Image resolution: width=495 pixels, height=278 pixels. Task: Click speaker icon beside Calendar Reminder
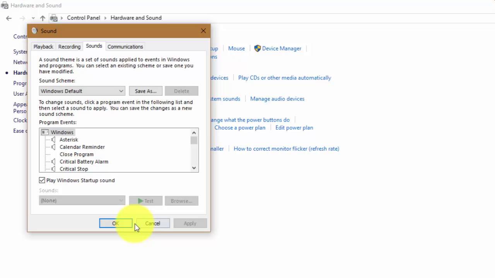[x=53, y=147]
